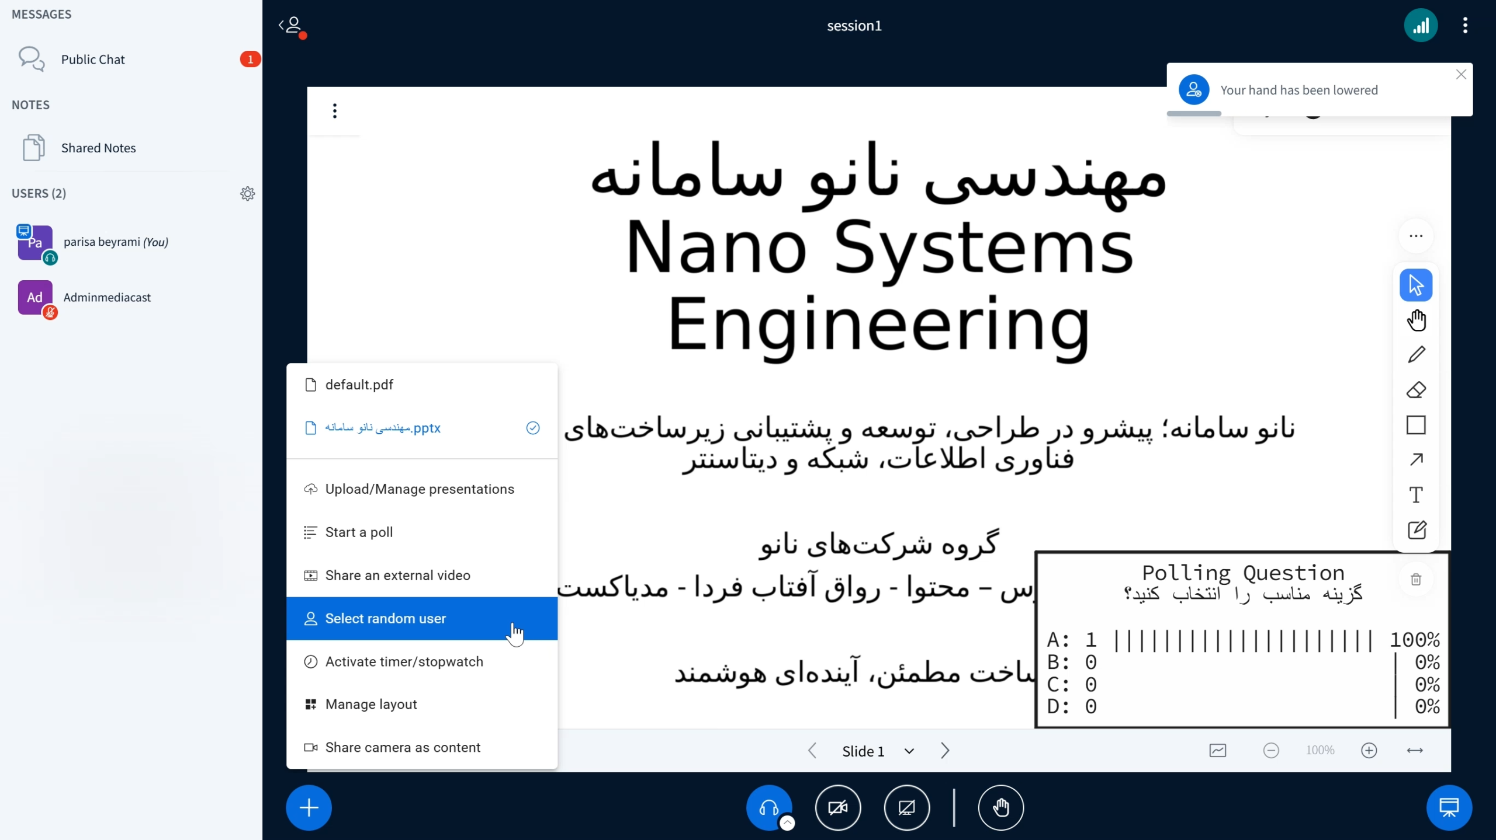Select Activate timer/stopwatch option

(404, 662)
